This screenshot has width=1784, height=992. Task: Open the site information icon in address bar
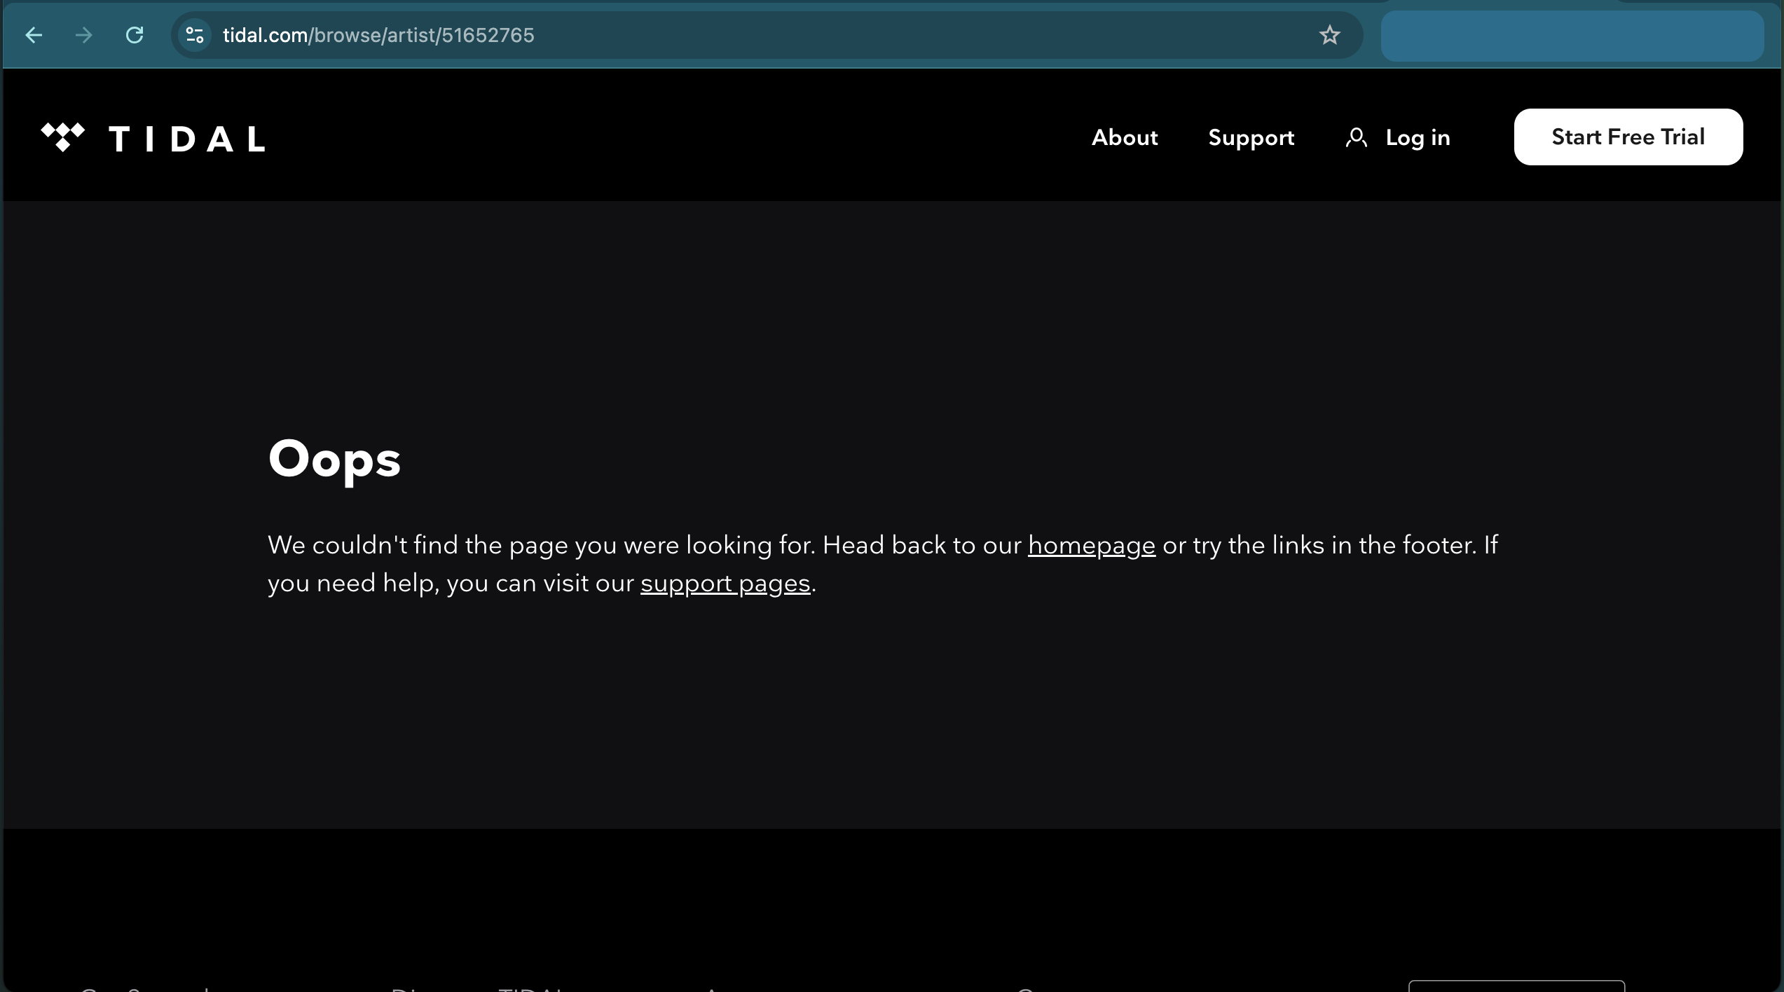coord(195,35)
